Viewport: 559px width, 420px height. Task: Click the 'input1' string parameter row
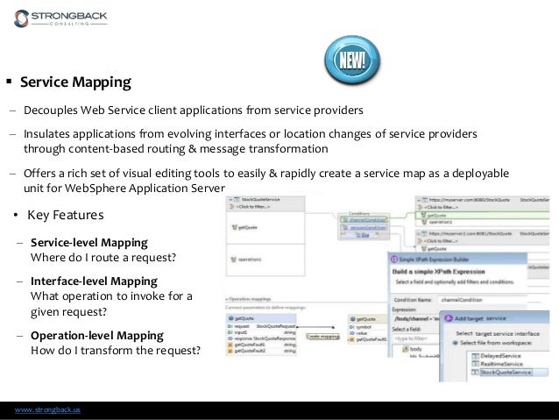pos(261,332)
